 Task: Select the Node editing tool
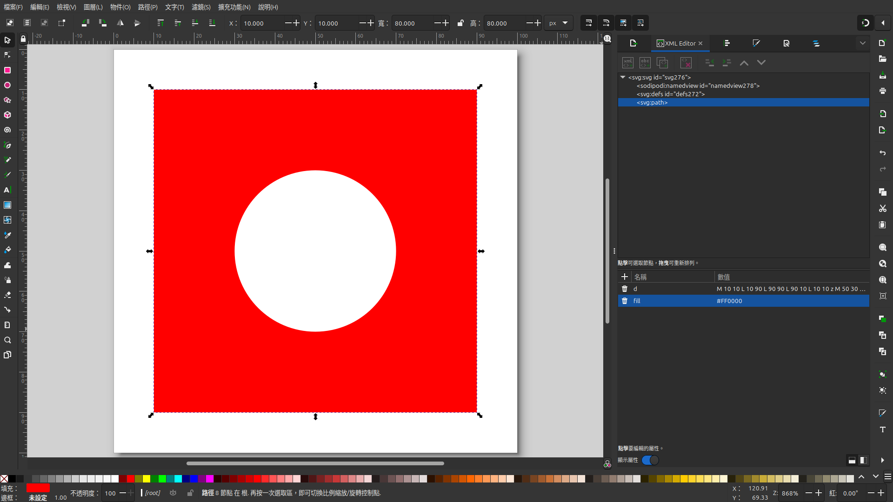point(7,55)
